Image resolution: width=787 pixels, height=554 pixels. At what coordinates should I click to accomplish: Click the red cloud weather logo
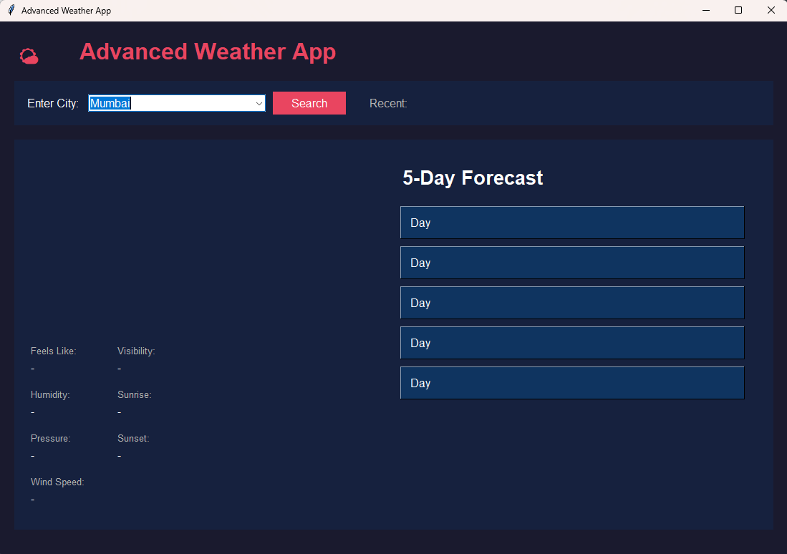pyautogui.click(x=29, y=56)
